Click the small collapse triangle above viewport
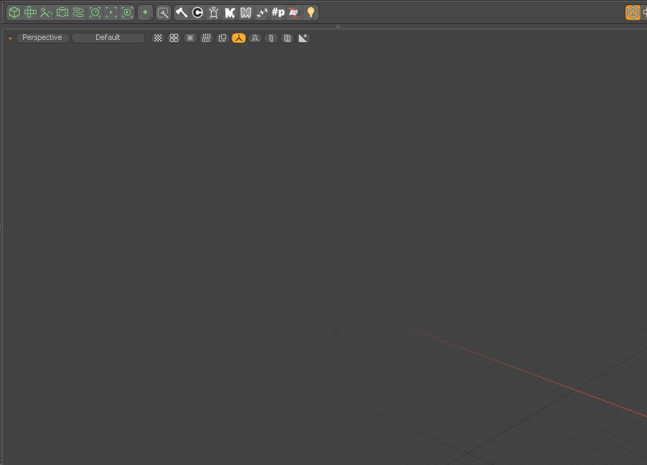Screen dimensions: 647x465 click(x=338, y=26)
